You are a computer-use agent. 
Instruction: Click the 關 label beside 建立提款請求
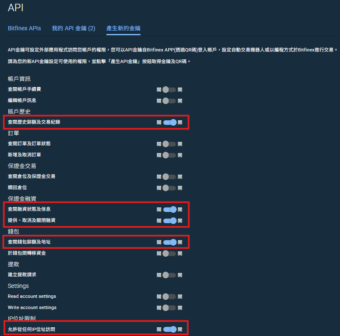point(159,275)
